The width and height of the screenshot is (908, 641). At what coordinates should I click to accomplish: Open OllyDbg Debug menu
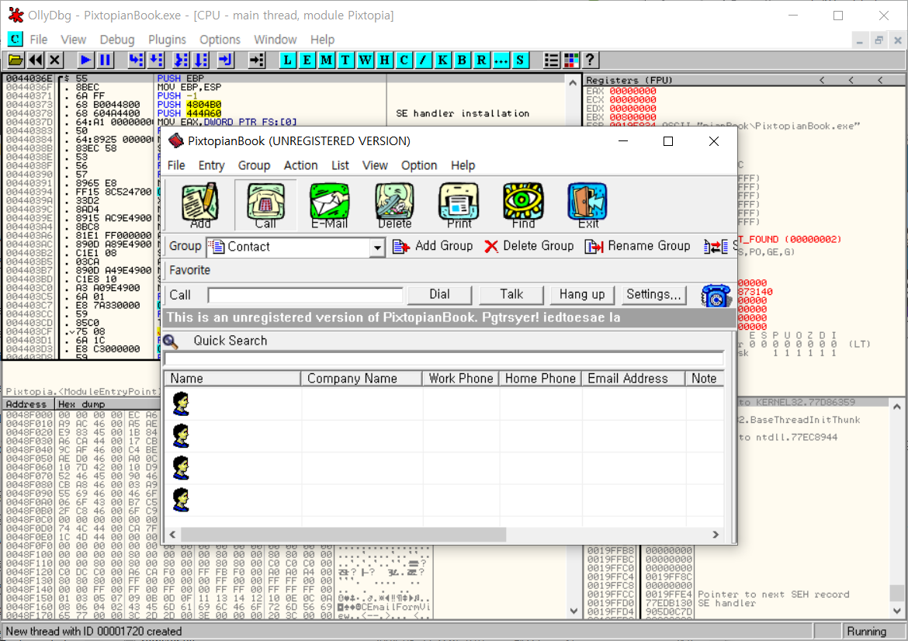(117, 40)
